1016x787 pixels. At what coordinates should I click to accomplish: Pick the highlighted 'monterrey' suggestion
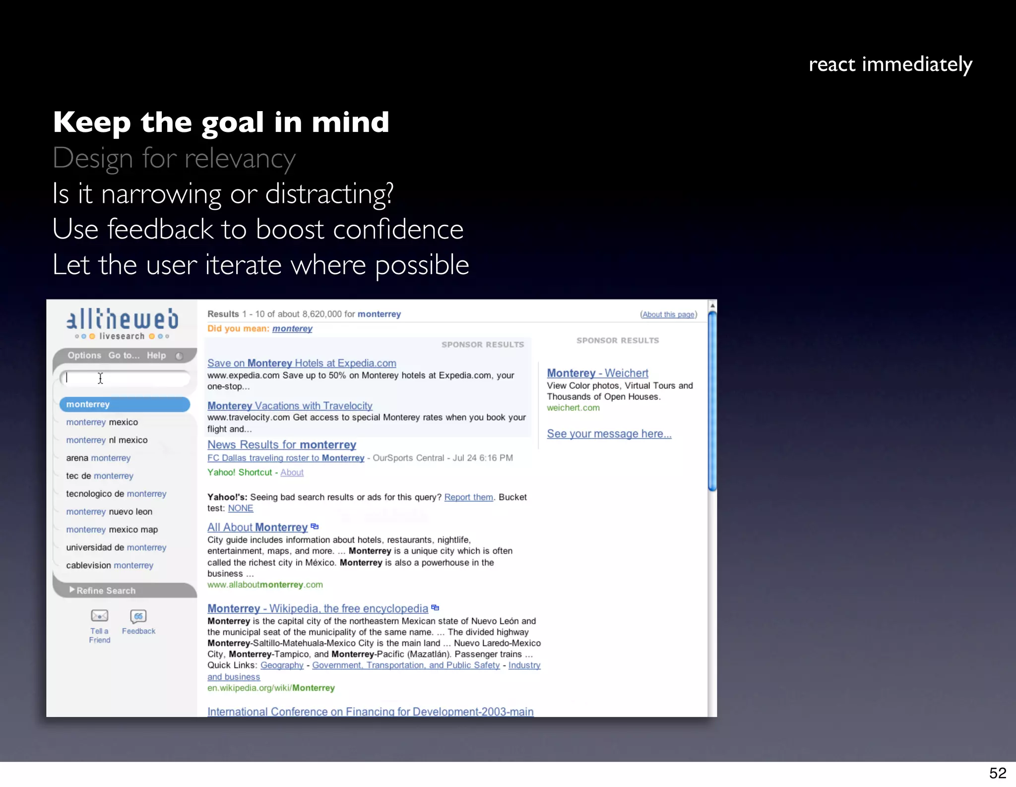(124, 404)
